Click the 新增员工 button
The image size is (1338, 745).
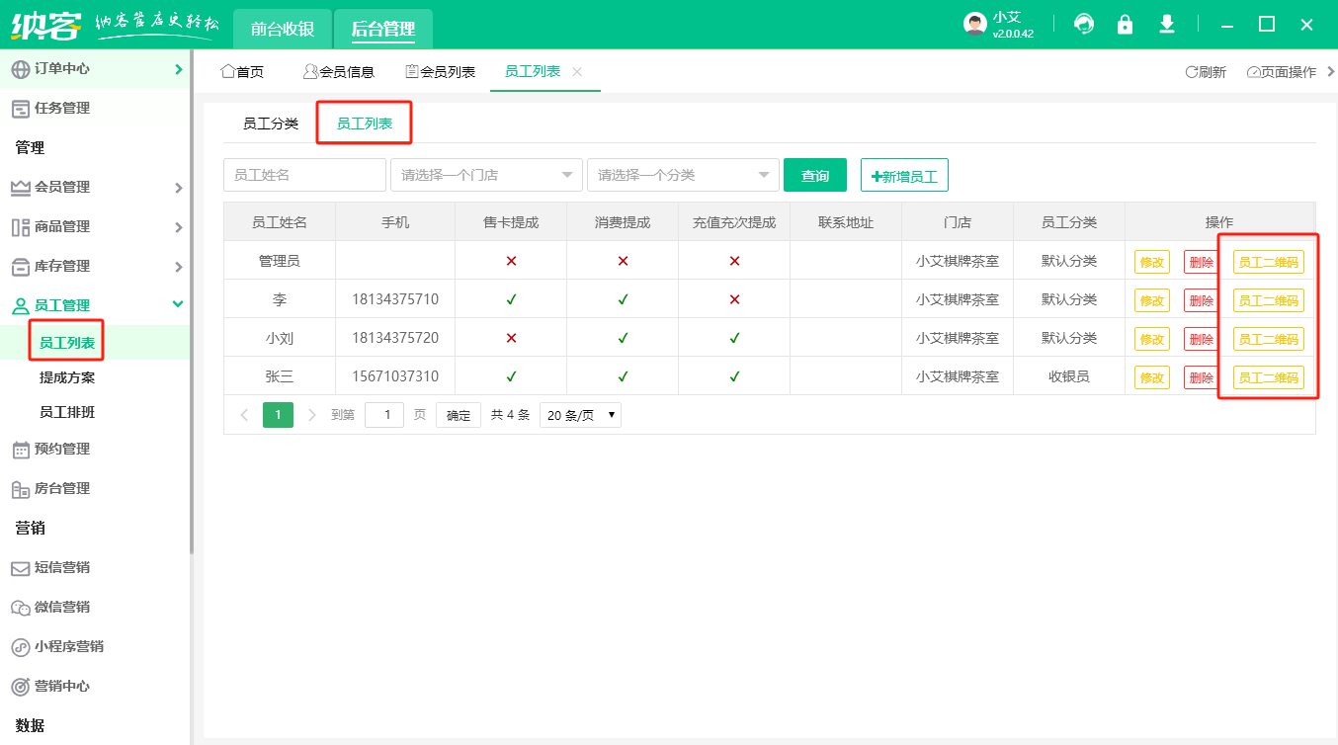(904, 176)
